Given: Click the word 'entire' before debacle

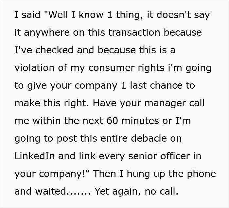Looking at the screenshot, I should pyautogui.click(x=114, y=138).
